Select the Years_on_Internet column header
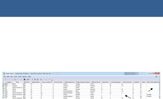This screenshot has width=163, height=99. pyautogui.click(x=47, y=82)
